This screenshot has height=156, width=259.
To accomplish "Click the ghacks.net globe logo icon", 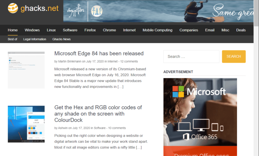I will [x=13, y=8].
